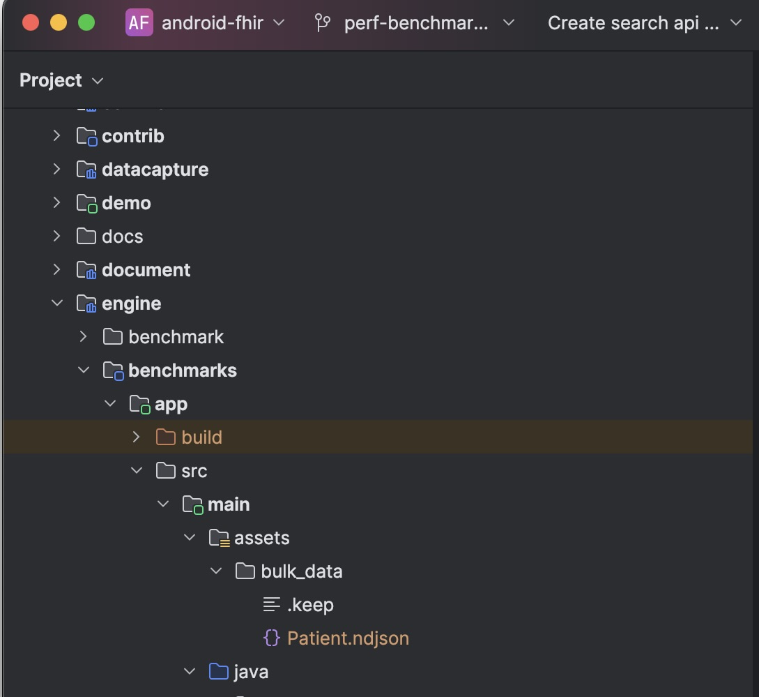Viewport: 759px width, 697px height.
Task: Expand the contrib folder
Action: (56, 136)
